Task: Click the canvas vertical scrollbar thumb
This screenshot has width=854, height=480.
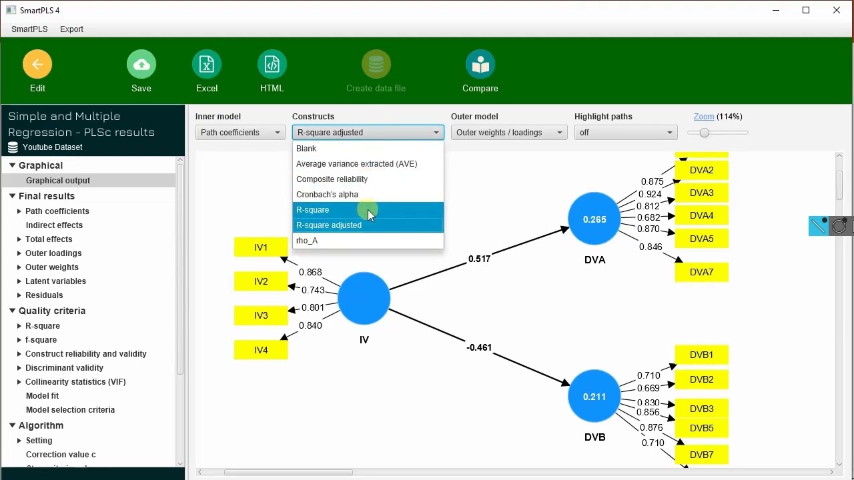Action: pos(839,185)
